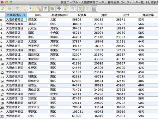Select row header 18

(3, 99)
